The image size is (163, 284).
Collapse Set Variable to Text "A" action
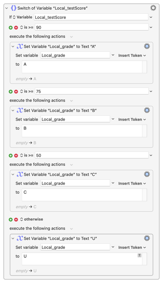(13, 46)
